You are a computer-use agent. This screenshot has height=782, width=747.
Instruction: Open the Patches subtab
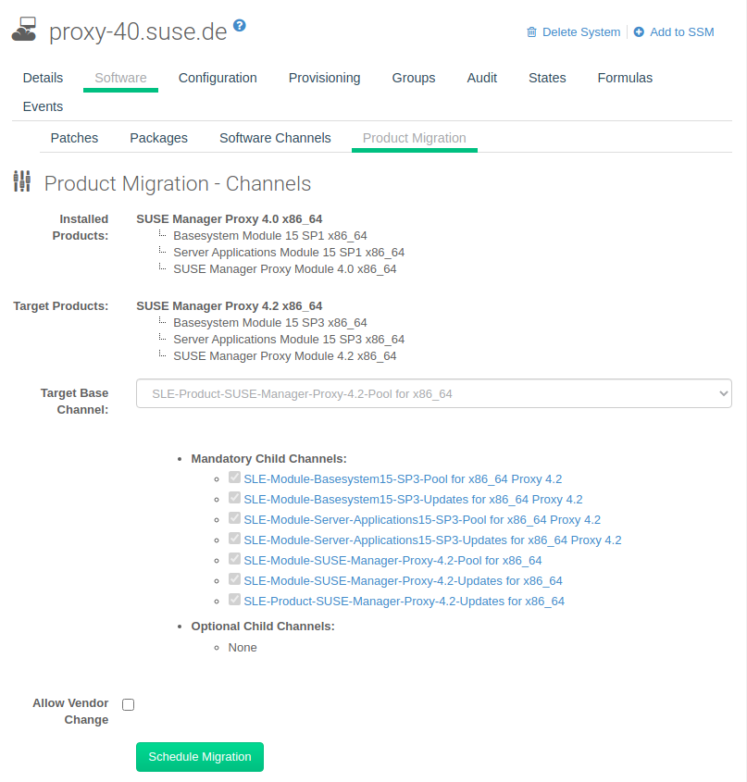point(74,137)
